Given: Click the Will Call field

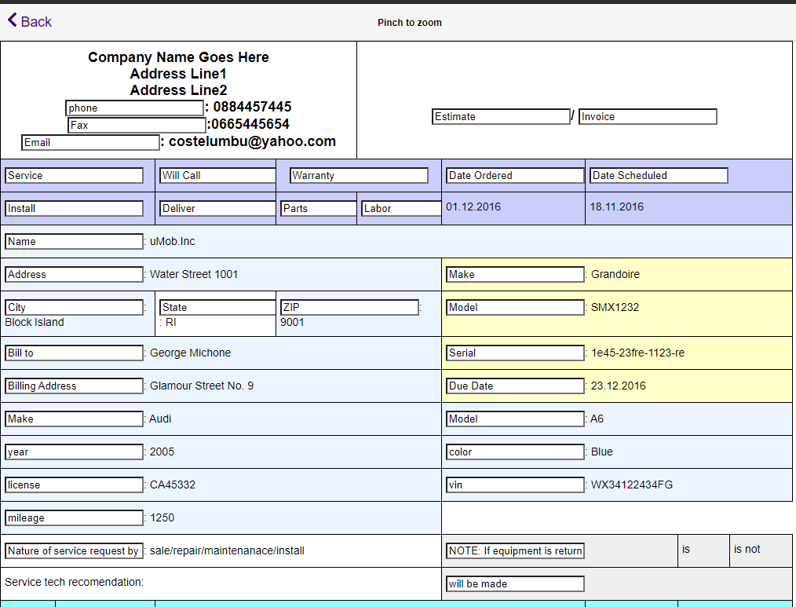Looking at the screenshot, I should click(x=217, y=175).
